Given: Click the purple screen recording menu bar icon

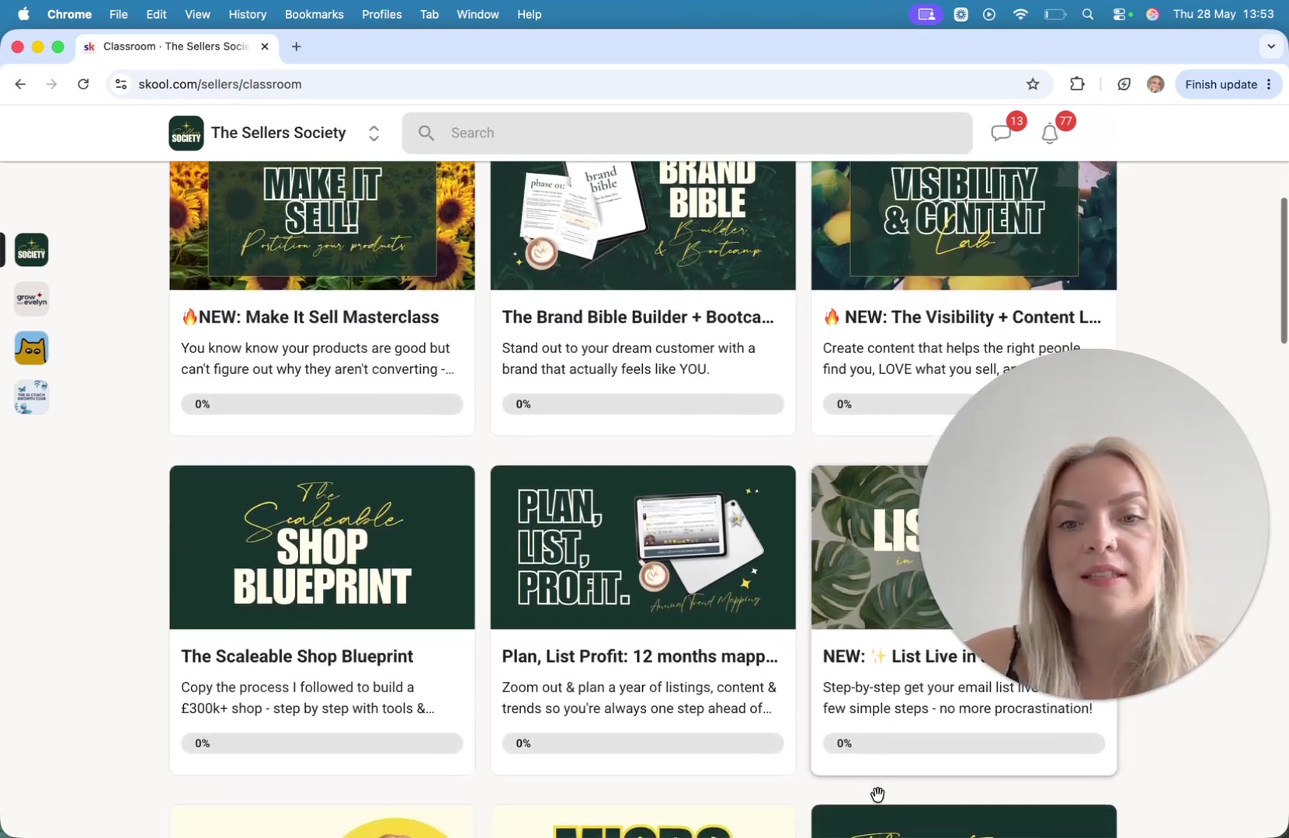Looking at the screenshot, I should coord(926,14).
